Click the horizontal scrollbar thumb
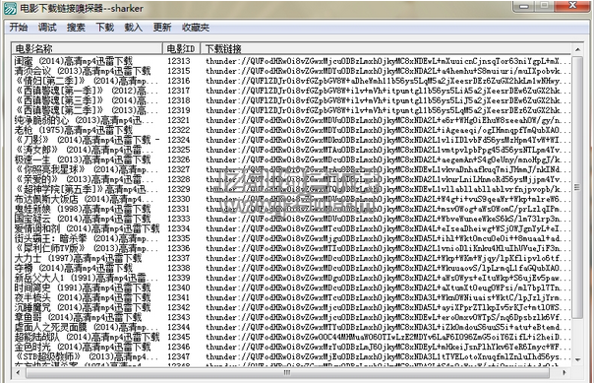 (x=287, y=373)
